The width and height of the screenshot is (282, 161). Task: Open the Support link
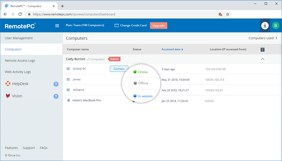coord(29,148)
